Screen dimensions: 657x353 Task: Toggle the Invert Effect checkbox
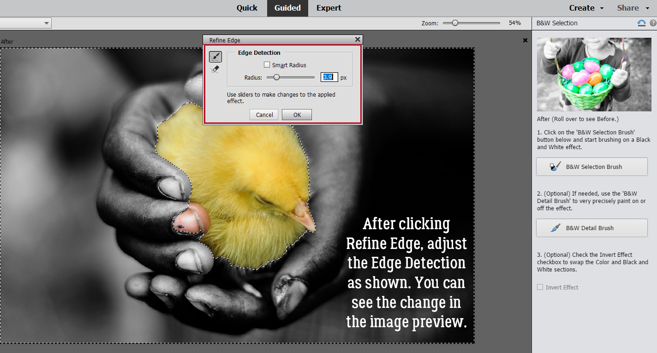click(x=540, y=287)
